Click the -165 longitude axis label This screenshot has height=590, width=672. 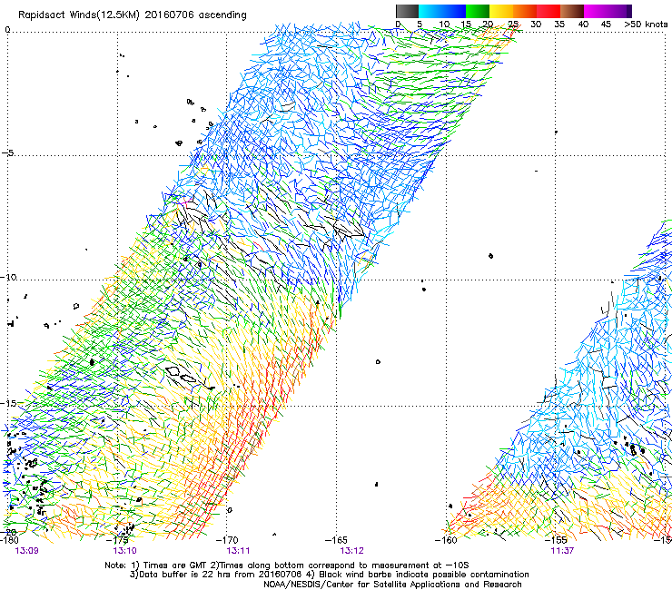[x=336, y=540]
